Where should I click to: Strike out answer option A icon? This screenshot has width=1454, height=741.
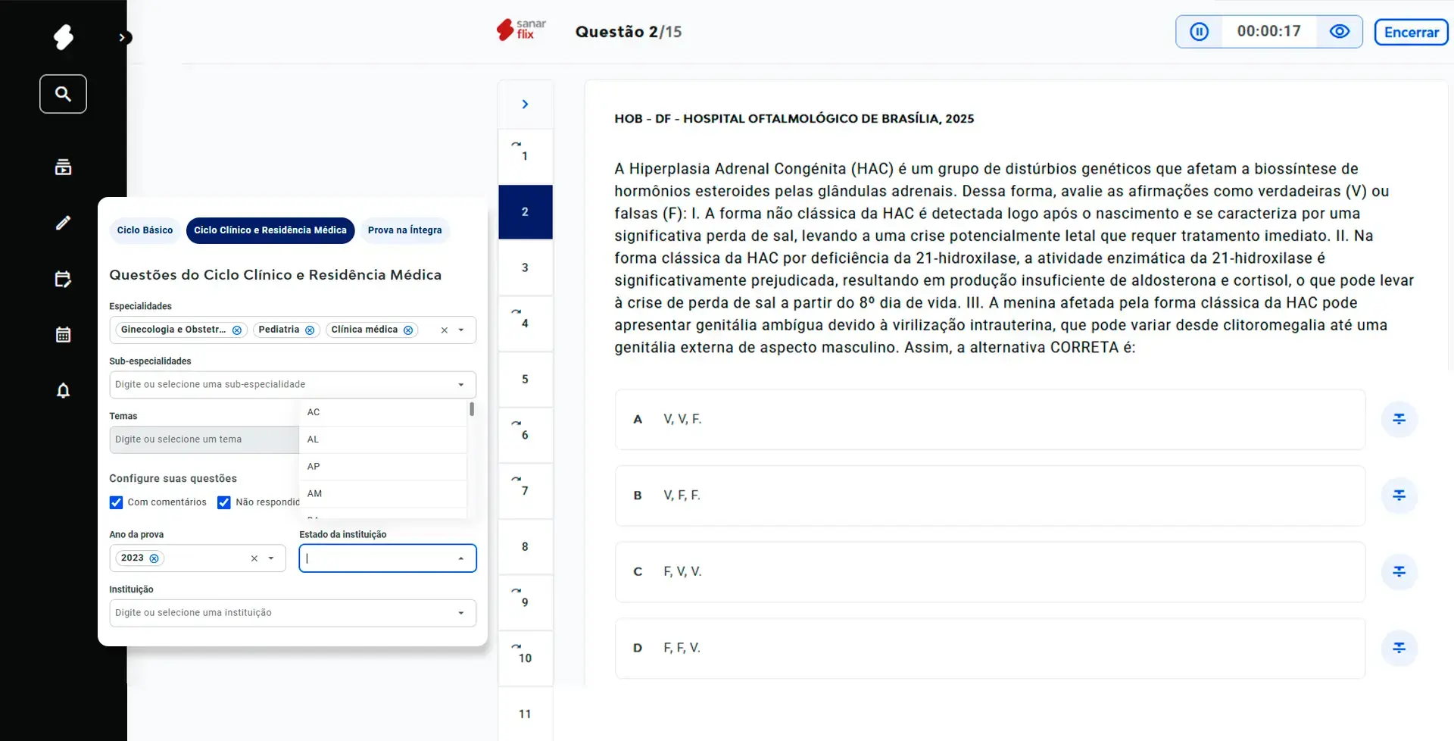(1399, 419)
